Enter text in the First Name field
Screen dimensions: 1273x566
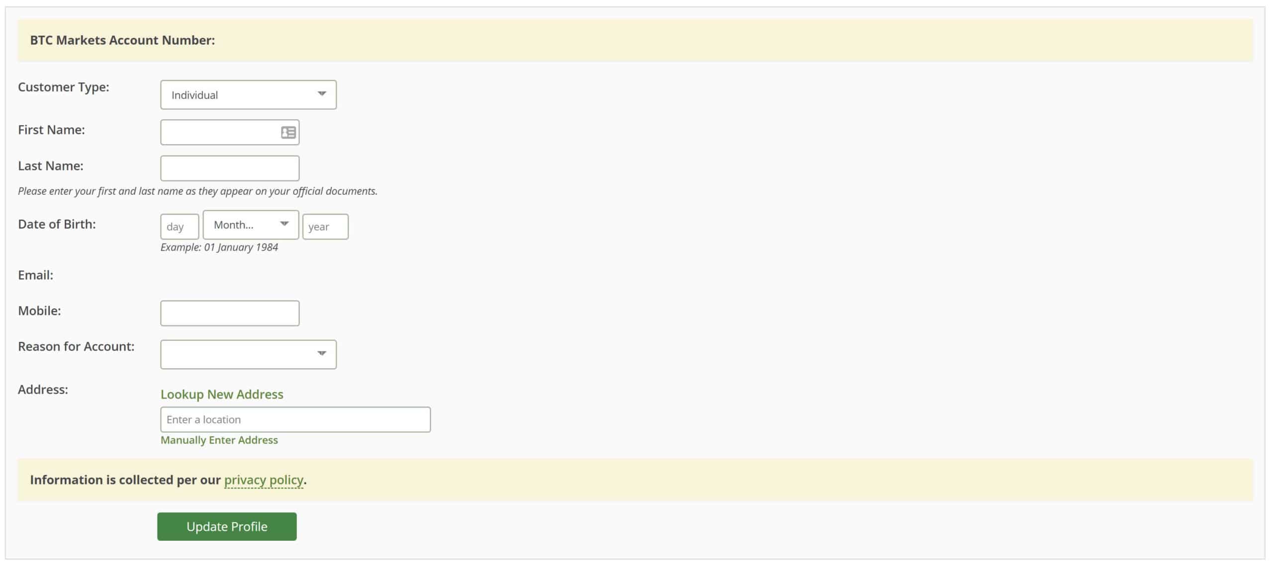230,131
